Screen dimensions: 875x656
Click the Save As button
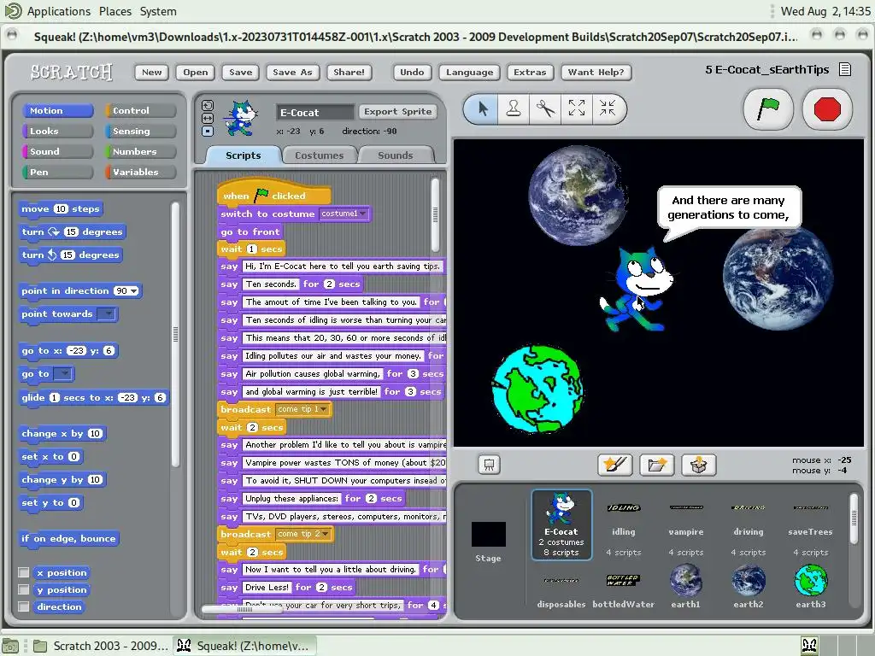292,72
